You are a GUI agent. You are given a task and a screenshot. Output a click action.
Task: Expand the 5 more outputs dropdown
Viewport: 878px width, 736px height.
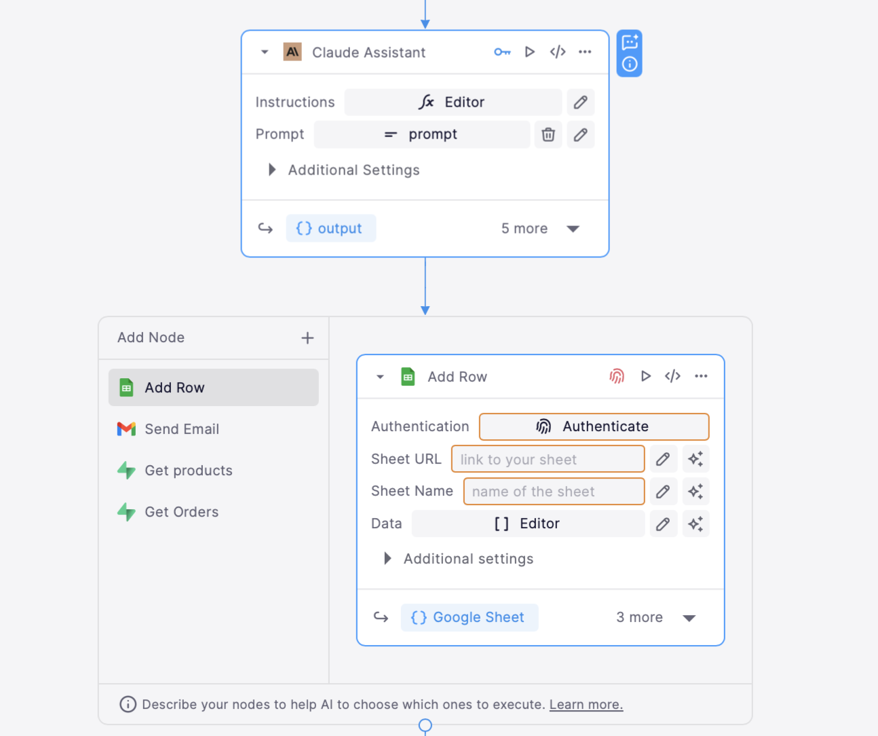point(540,229)
